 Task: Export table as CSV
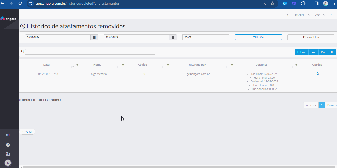point(323,52)
